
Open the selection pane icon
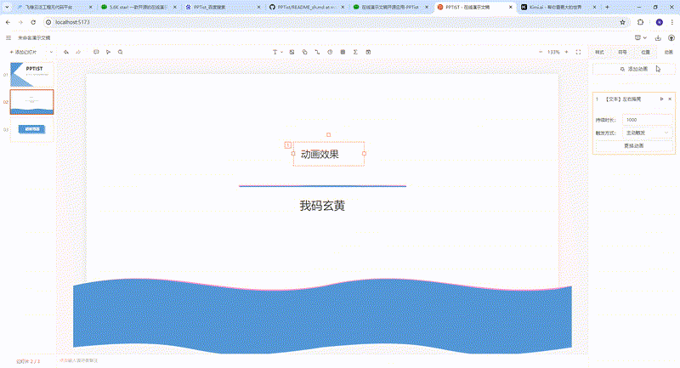point(109,52)
